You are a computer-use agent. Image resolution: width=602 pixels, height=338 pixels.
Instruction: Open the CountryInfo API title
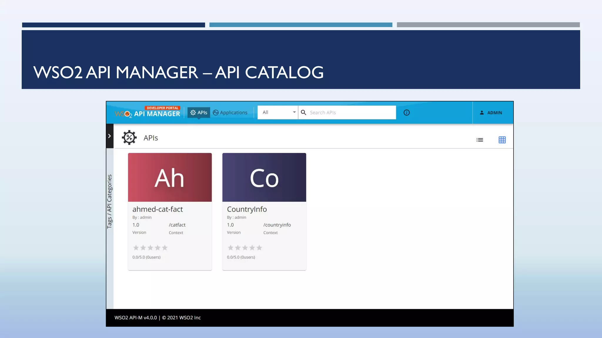click(247, 209)
